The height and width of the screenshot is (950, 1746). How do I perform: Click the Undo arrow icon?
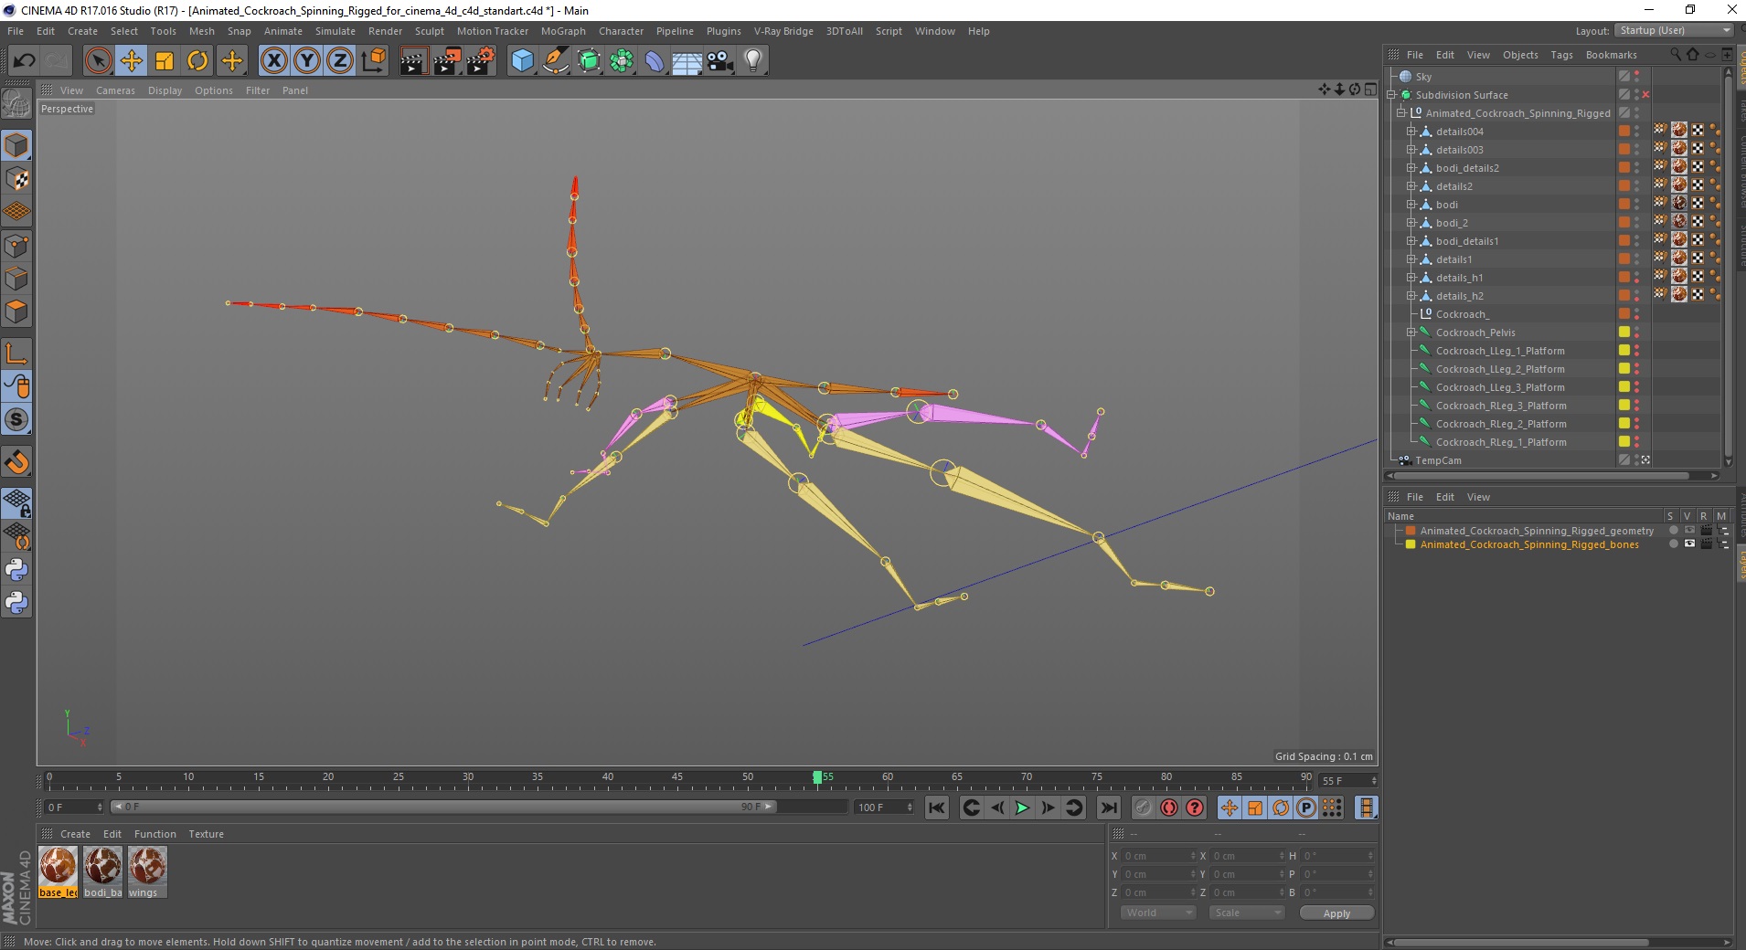[x=24, y=61]
